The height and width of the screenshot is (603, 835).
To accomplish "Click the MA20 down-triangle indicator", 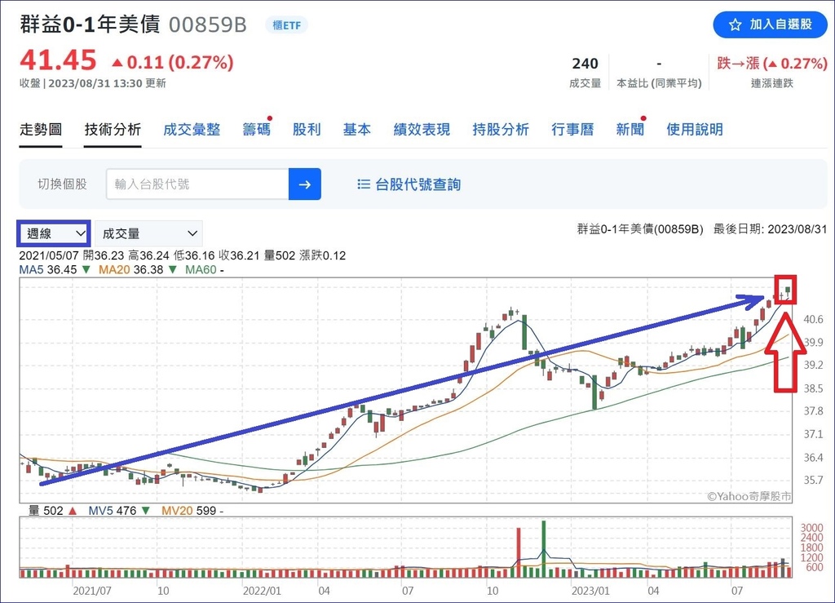I will pos(173,269).
